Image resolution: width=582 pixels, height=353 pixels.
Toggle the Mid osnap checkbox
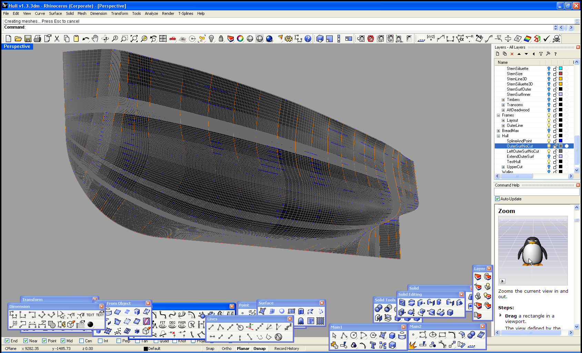click(x=63, y=341)
